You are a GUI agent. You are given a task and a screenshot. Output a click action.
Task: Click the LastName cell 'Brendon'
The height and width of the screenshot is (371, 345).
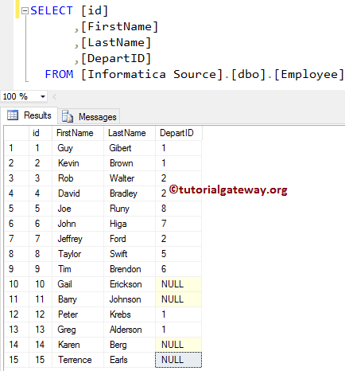click(130, 269)
